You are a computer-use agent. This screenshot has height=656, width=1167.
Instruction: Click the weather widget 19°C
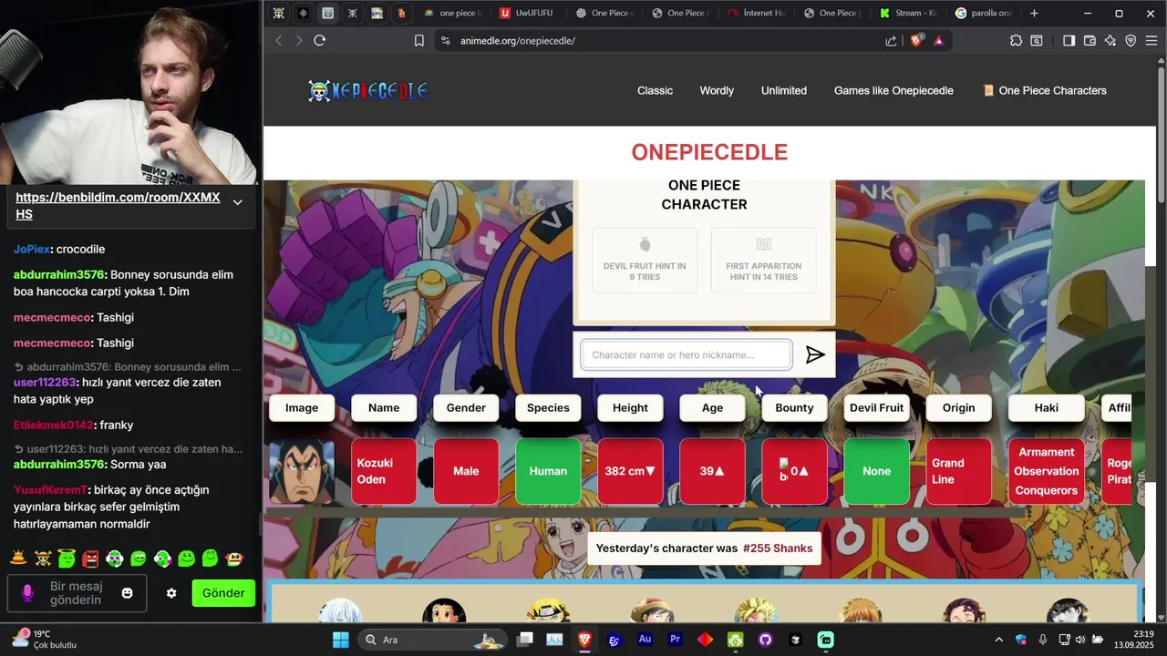click(x=44, y=640)
